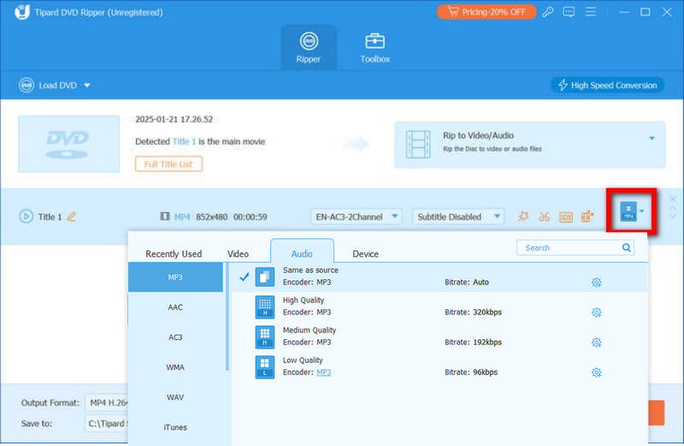Click the MP4 output format icon
684x446 pixels.
coord(628,211)
